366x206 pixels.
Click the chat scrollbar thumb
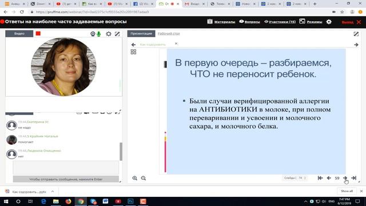click(x=121, y=152)
